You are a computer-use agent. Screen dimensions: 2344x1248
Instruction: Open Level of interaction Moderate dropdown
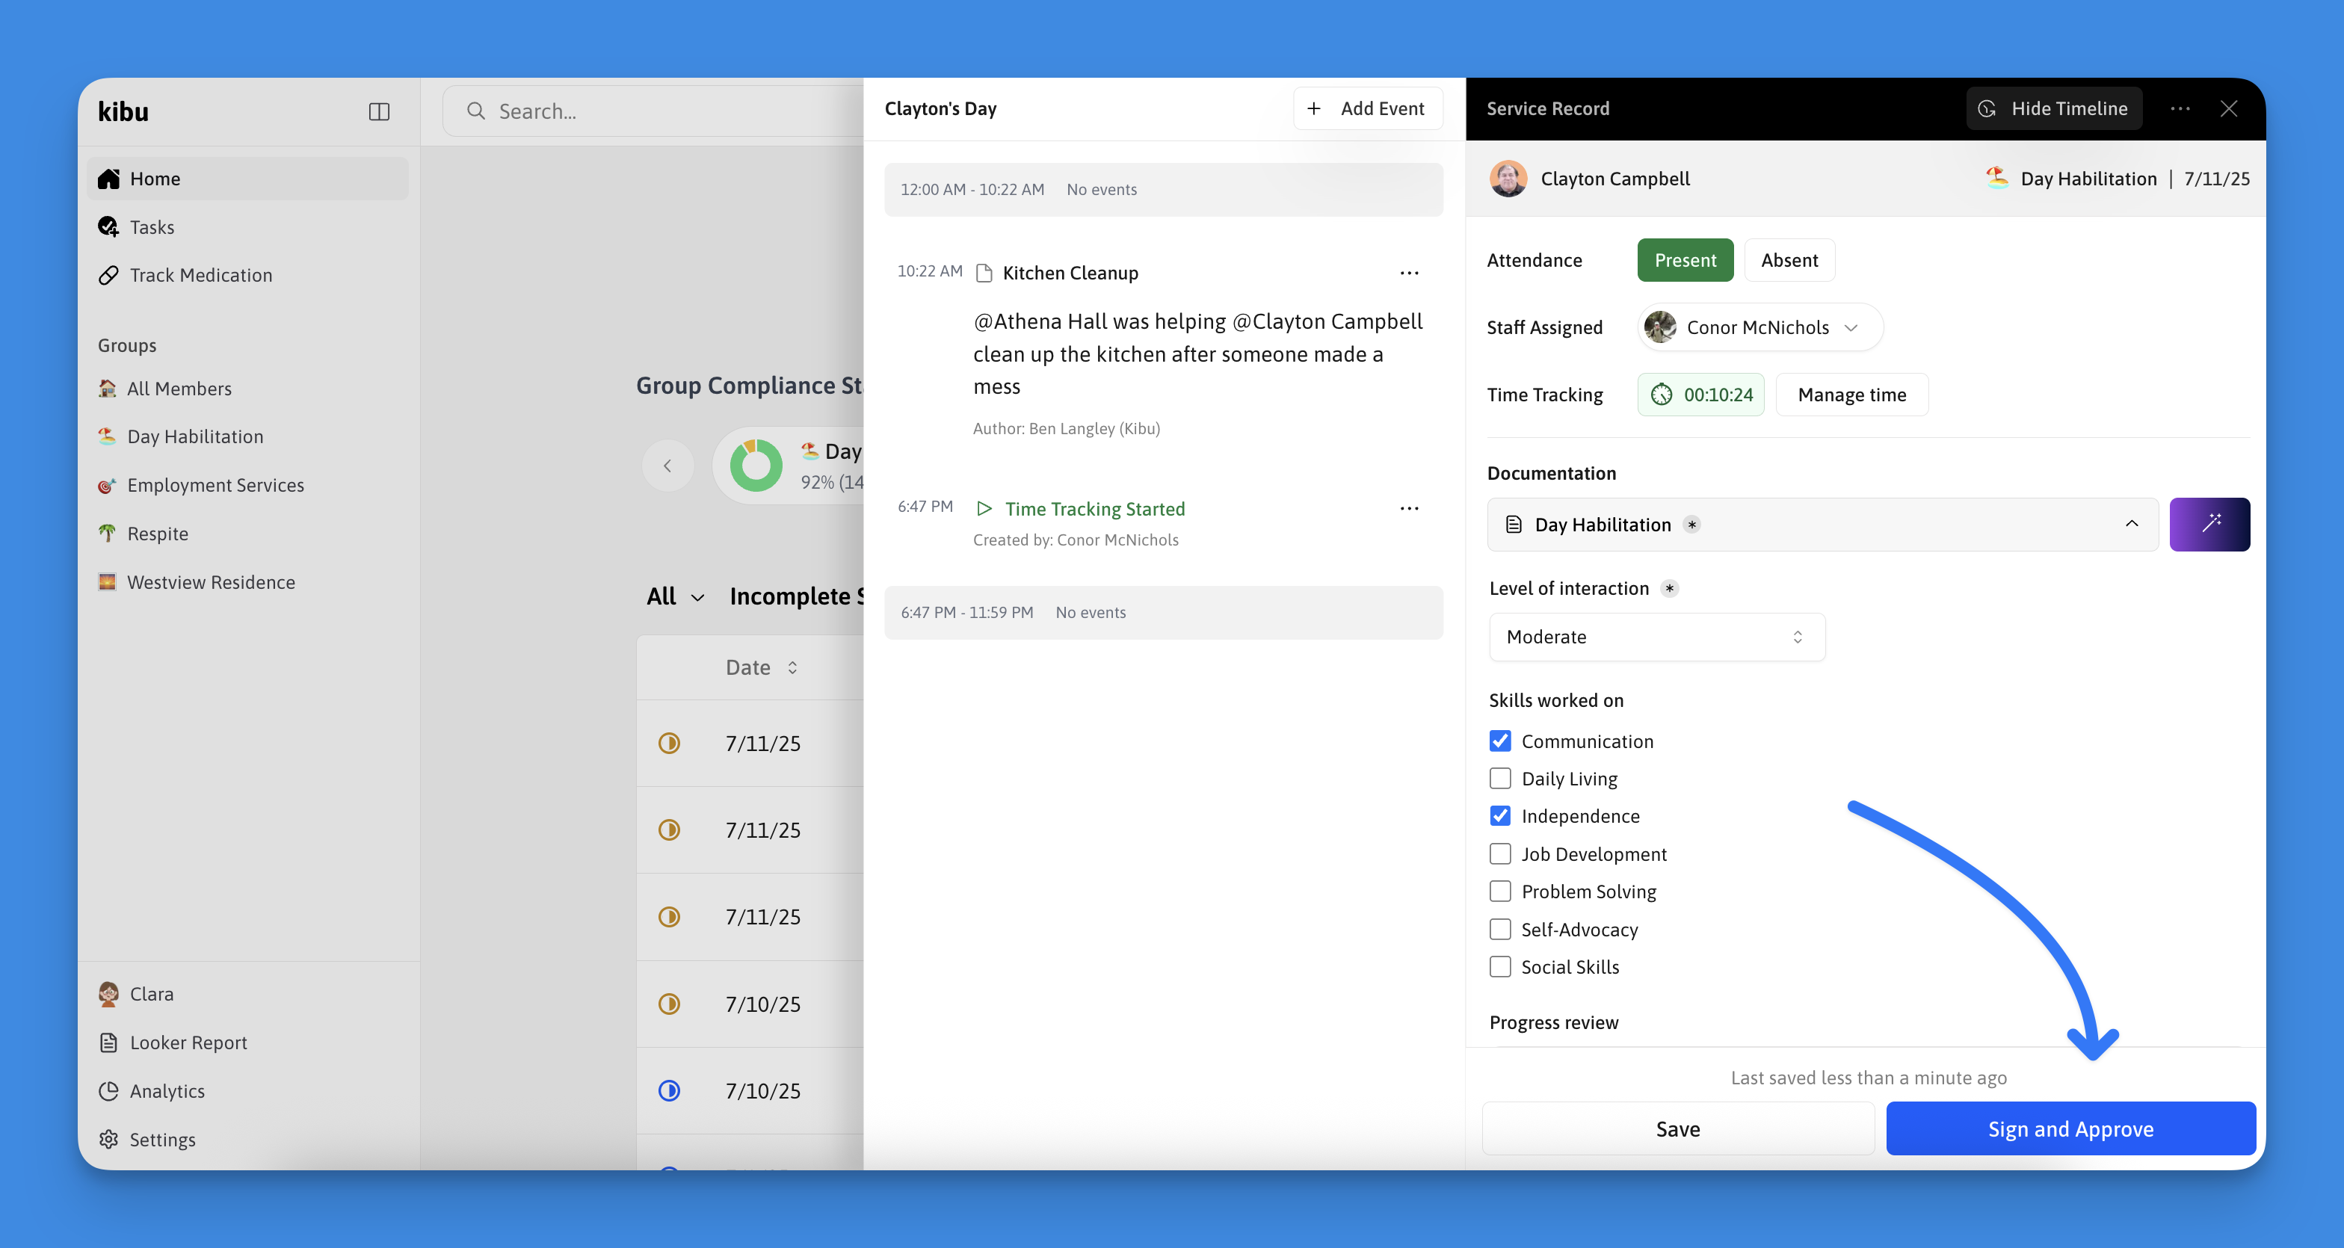(1656, 637)
